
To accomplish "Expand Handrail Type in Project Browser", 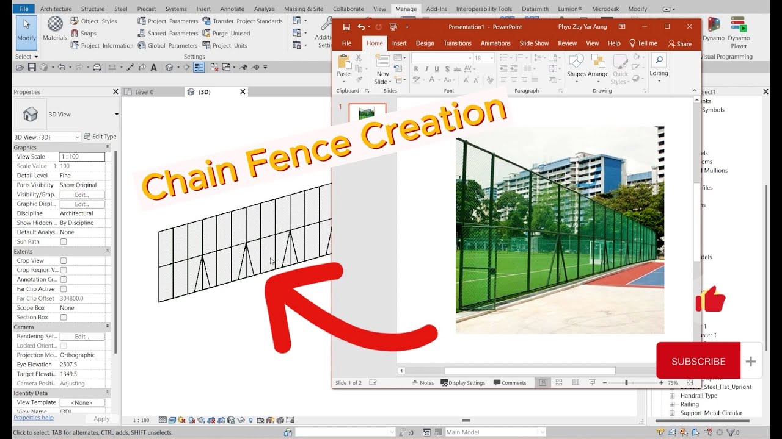I will (672, 396).
